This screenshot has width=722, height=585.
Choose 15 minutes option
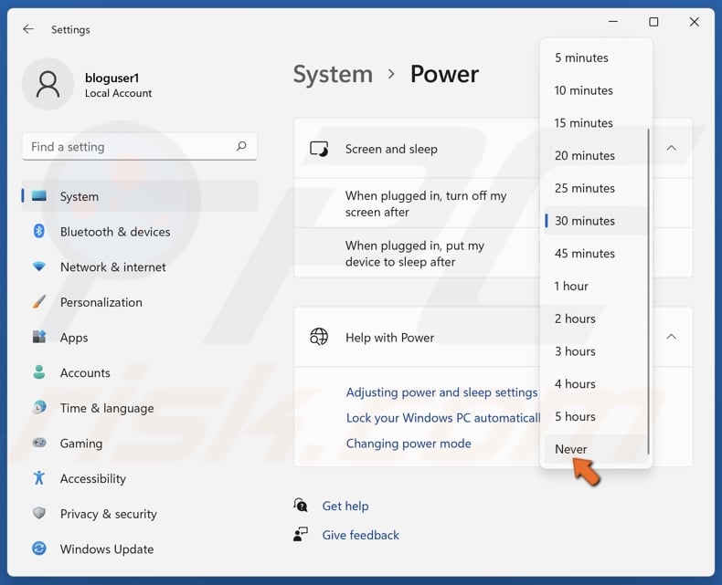[x=596, y=123]
